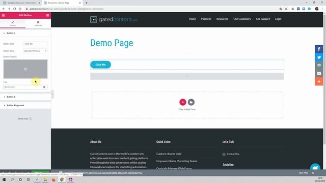Go forward in browser history
326x183 pixels.
tap(9, 9)
